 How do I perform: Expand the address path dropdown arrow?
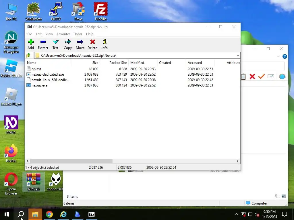pyautogui.click(x=238, y=55)
